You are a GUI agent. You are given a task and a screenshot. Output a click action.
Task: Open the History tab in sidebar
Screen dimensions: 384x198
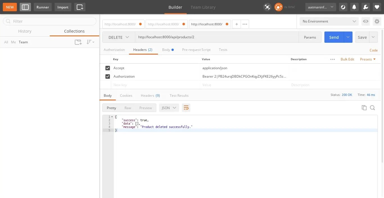[x=25, y=31]
